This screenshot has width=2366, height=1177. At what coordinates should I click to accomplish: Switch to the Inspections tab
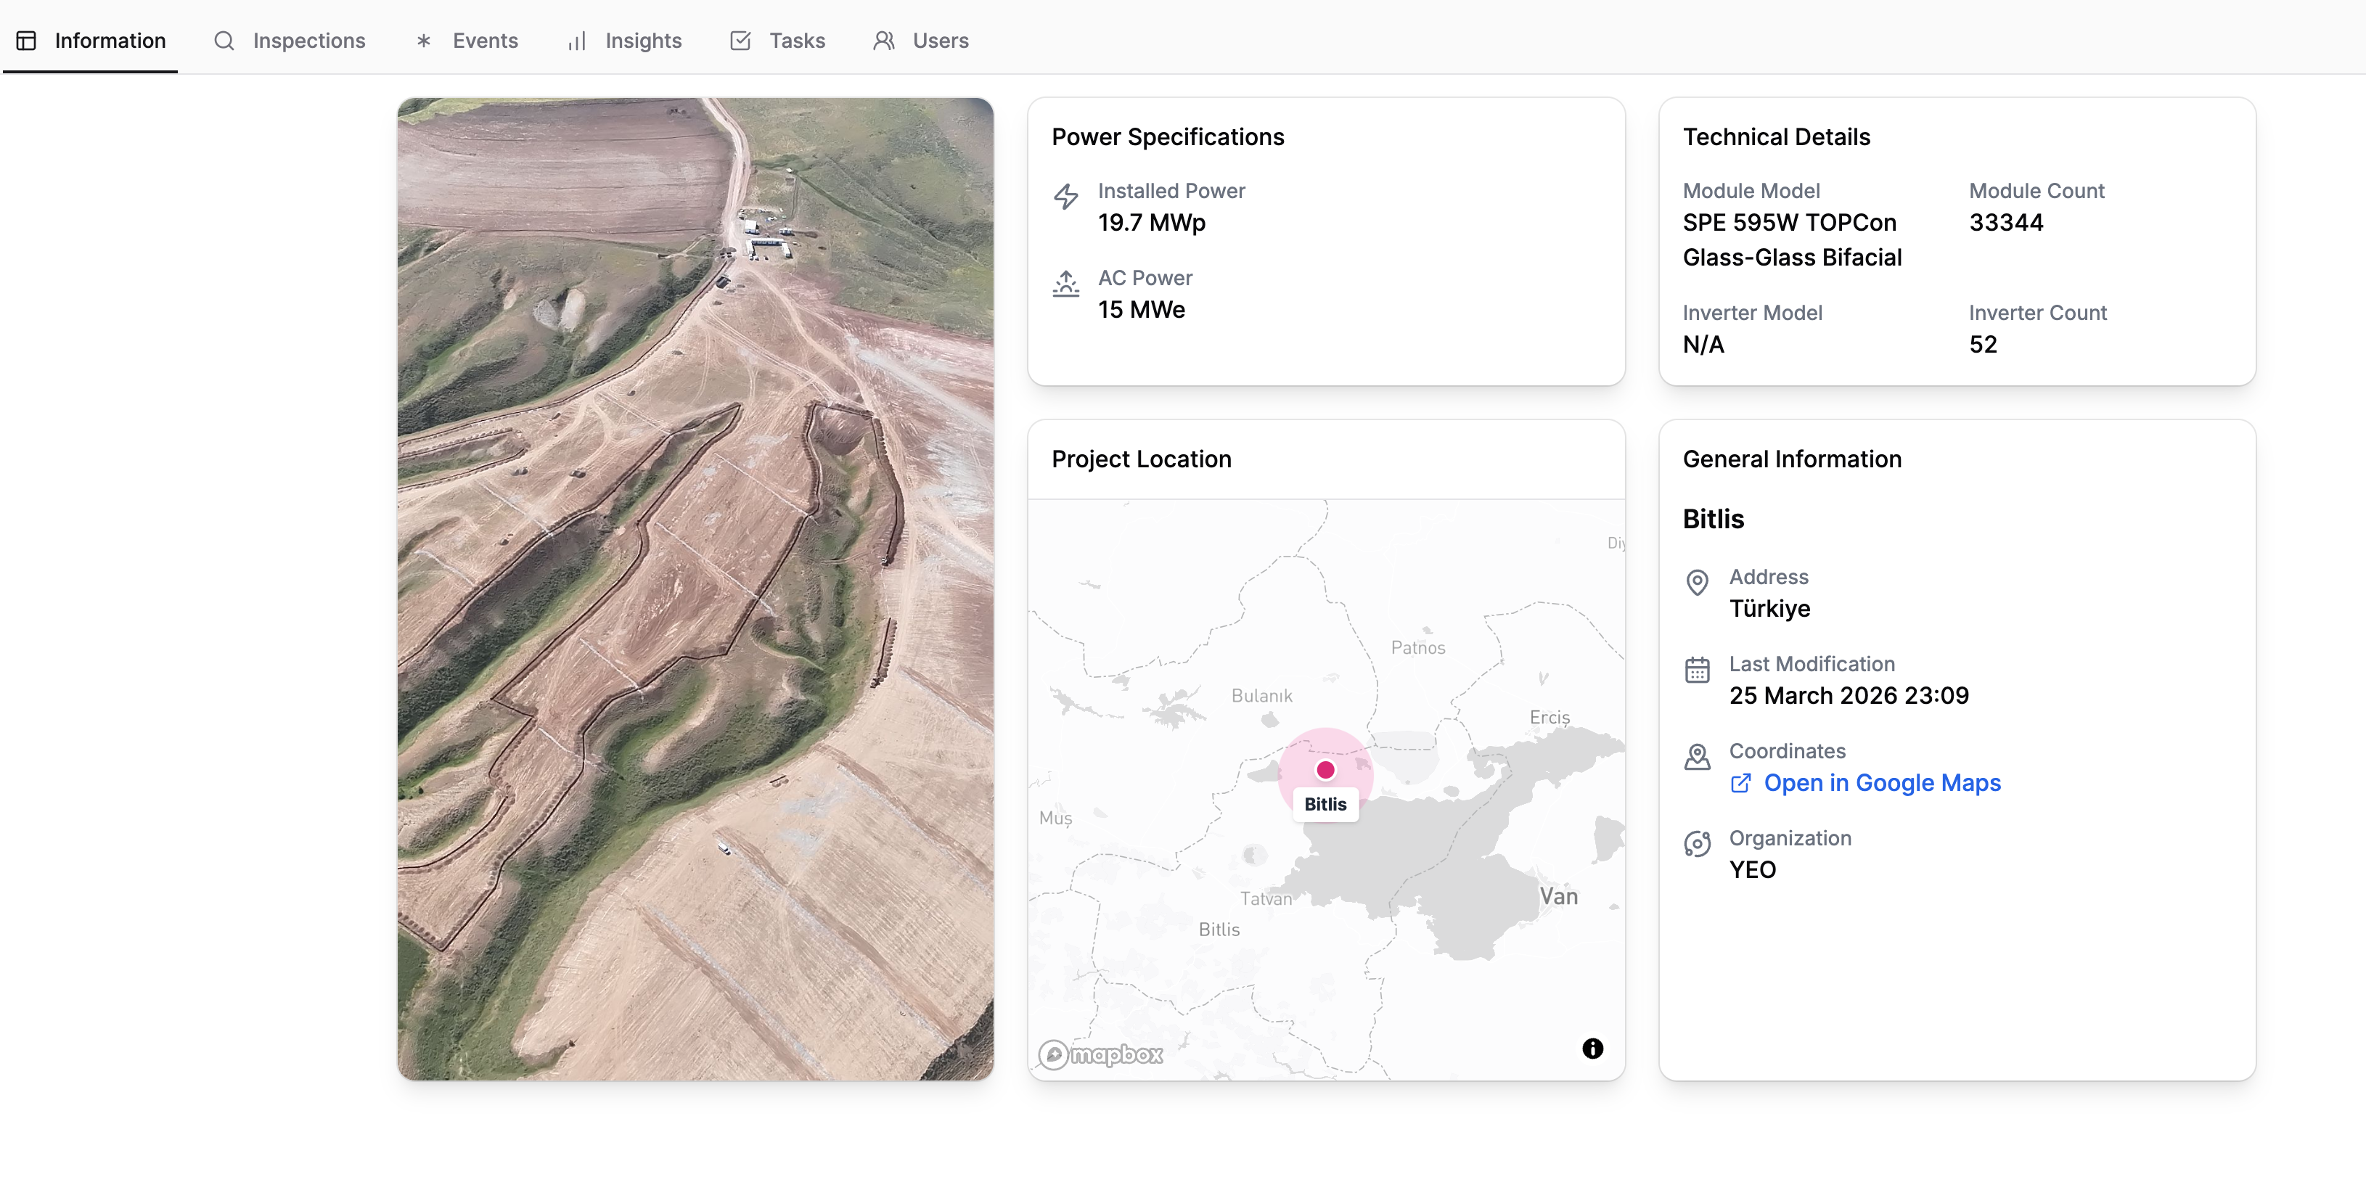308,41
